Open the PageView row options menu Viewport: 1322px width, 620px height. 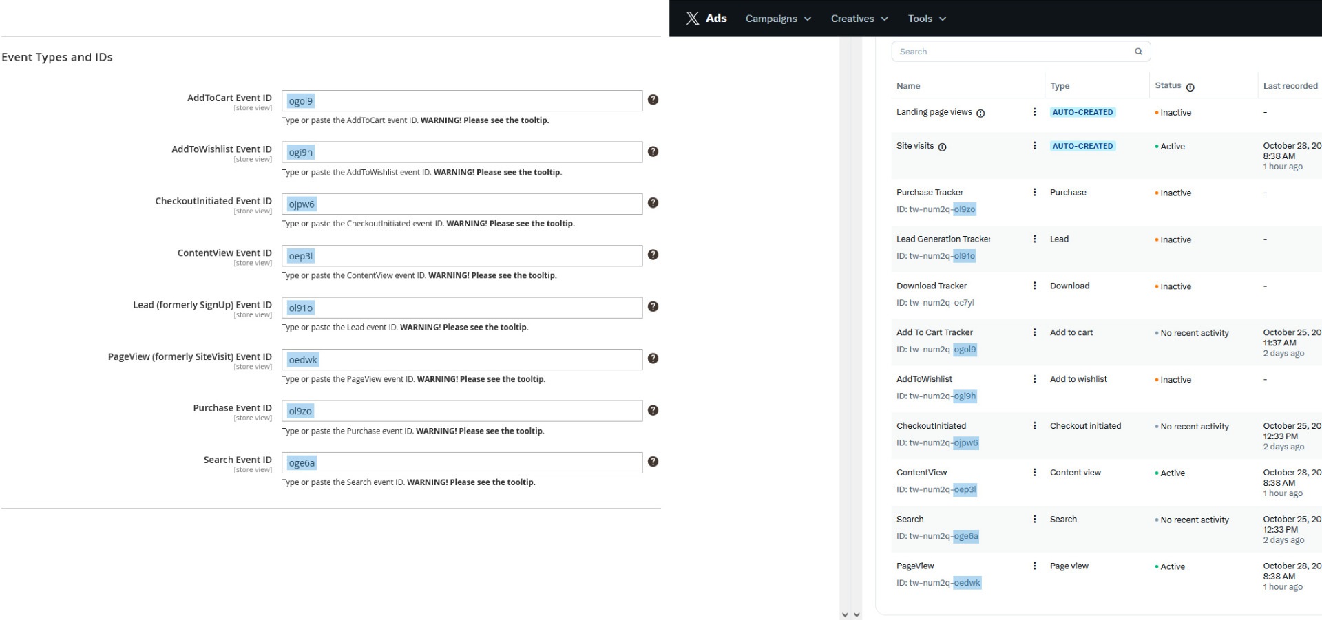pos(1034,567)
